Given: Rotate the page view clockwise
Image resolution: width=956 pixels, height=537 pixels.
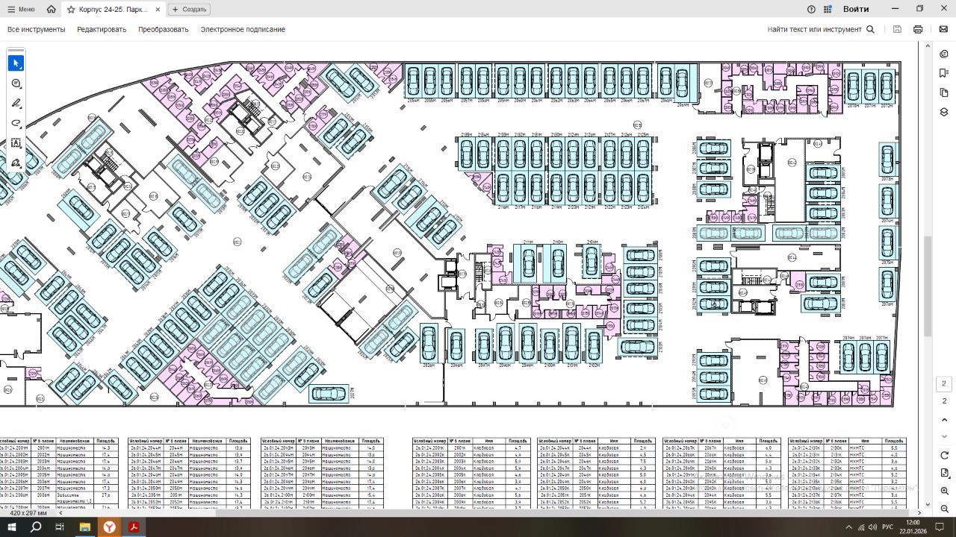Looking at the screenshot, I should (944, 455).
